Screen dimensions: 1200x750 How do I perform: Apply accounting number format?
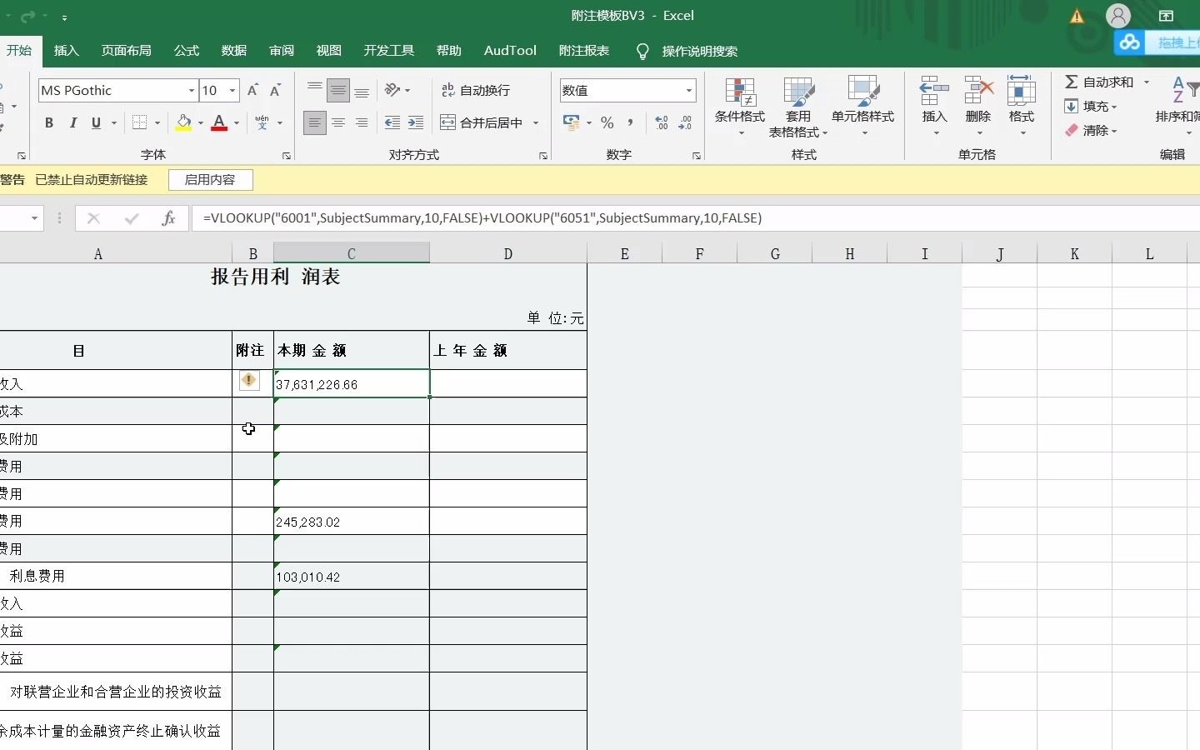click(x=572, y=123)
